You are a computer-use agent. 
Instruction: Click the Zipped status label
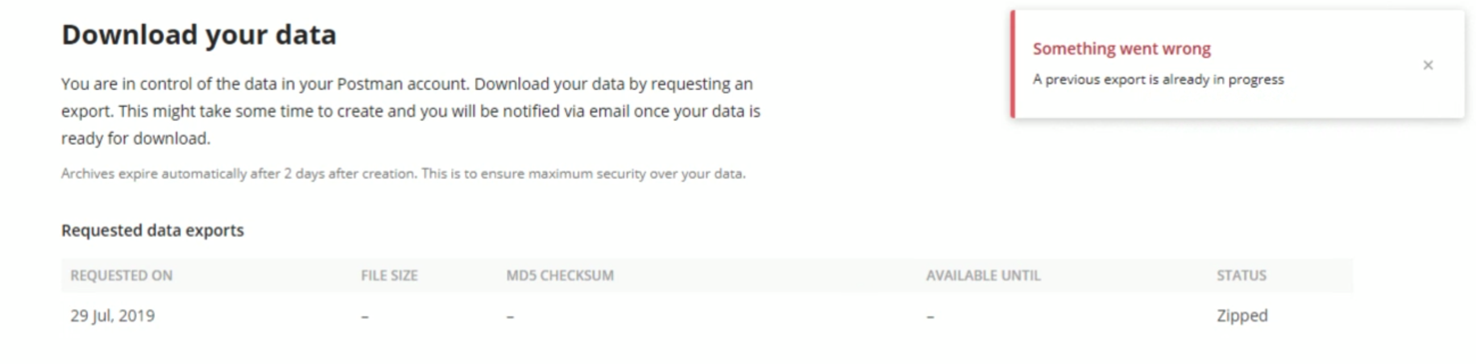[x=1242, y=315]
